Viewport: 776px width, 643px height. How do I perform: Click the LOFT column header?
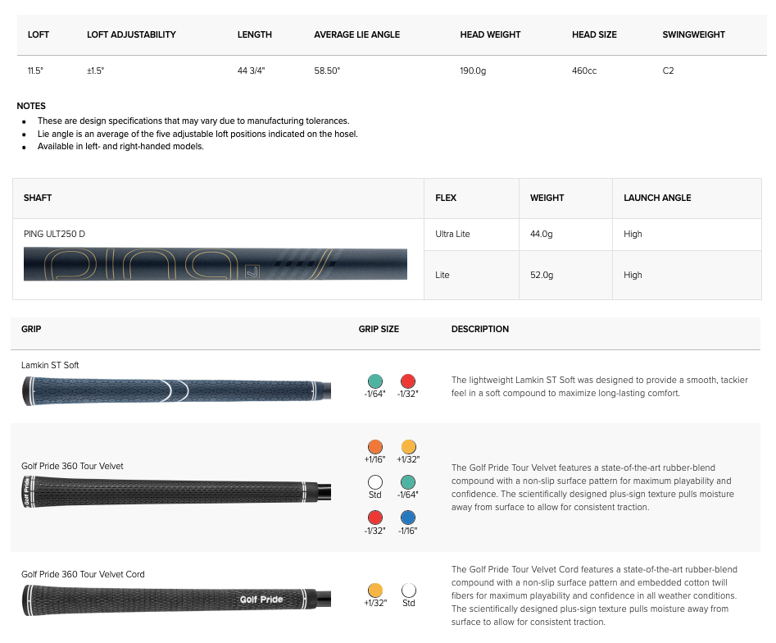click(x=39, y=34)
